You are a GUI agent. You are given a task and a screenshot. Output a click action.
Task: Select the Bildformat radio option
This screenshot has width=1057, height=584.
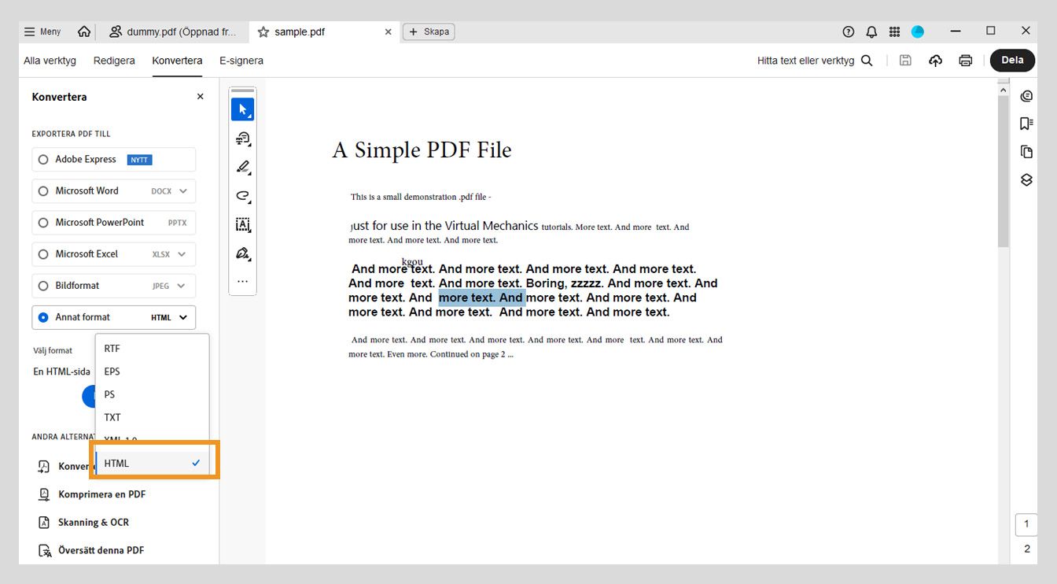click(x=43, y=286)
